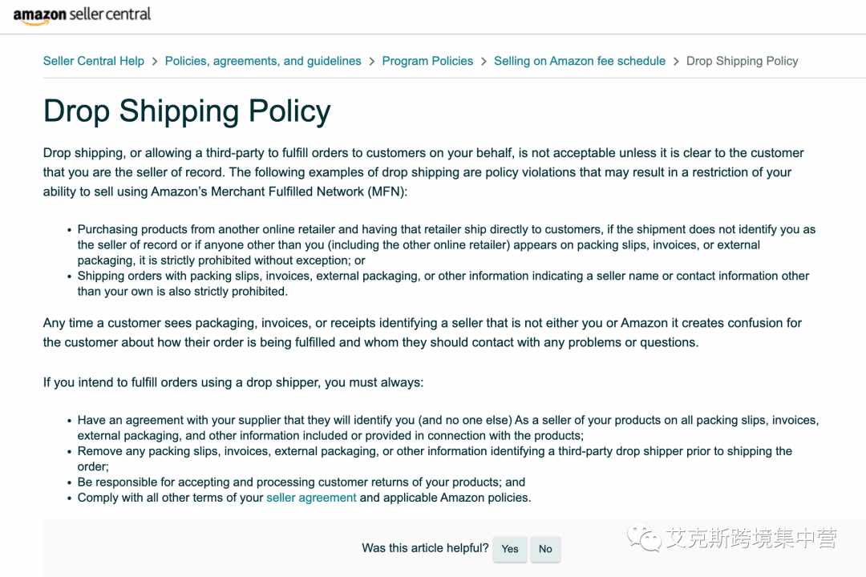Screen dimensions: 866x577
Task: Click the 'If you intend to fulfill orders' sentence
Action: [233, 382]
